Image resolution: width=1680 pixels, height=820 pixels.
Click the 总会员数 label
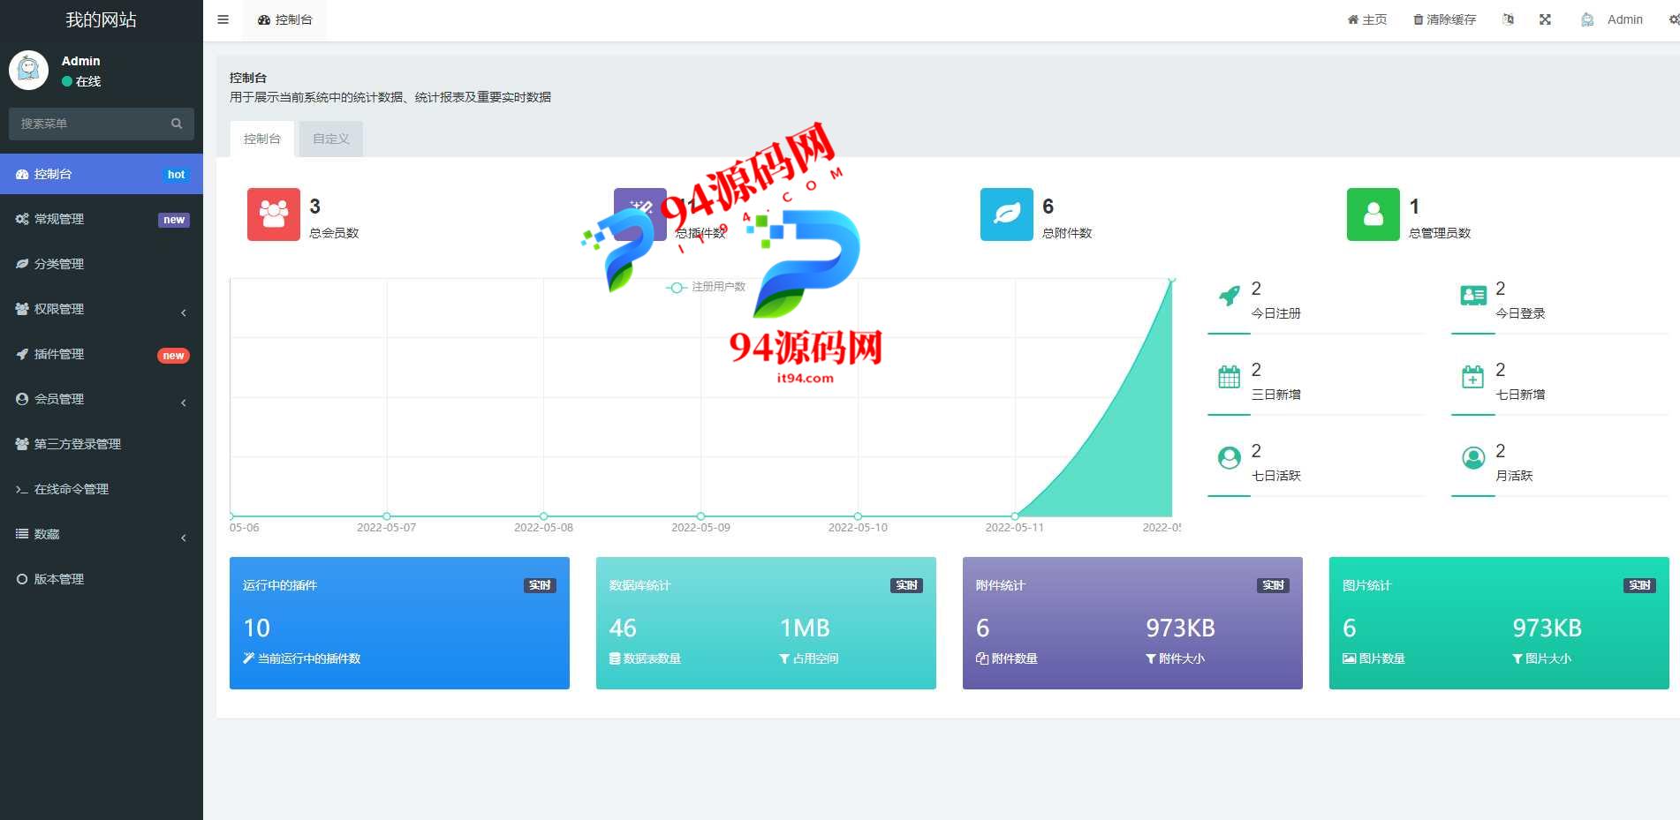coord(334,233)
